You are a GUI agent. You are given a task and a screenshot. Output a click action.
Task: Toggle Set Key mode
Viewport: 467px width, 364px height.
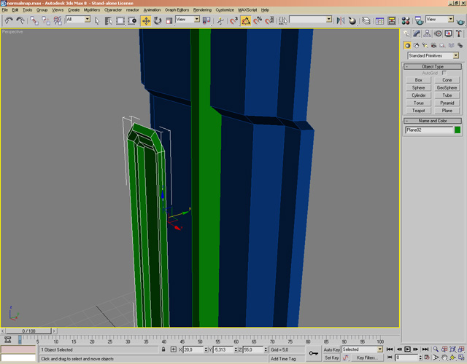pos(332,358)
